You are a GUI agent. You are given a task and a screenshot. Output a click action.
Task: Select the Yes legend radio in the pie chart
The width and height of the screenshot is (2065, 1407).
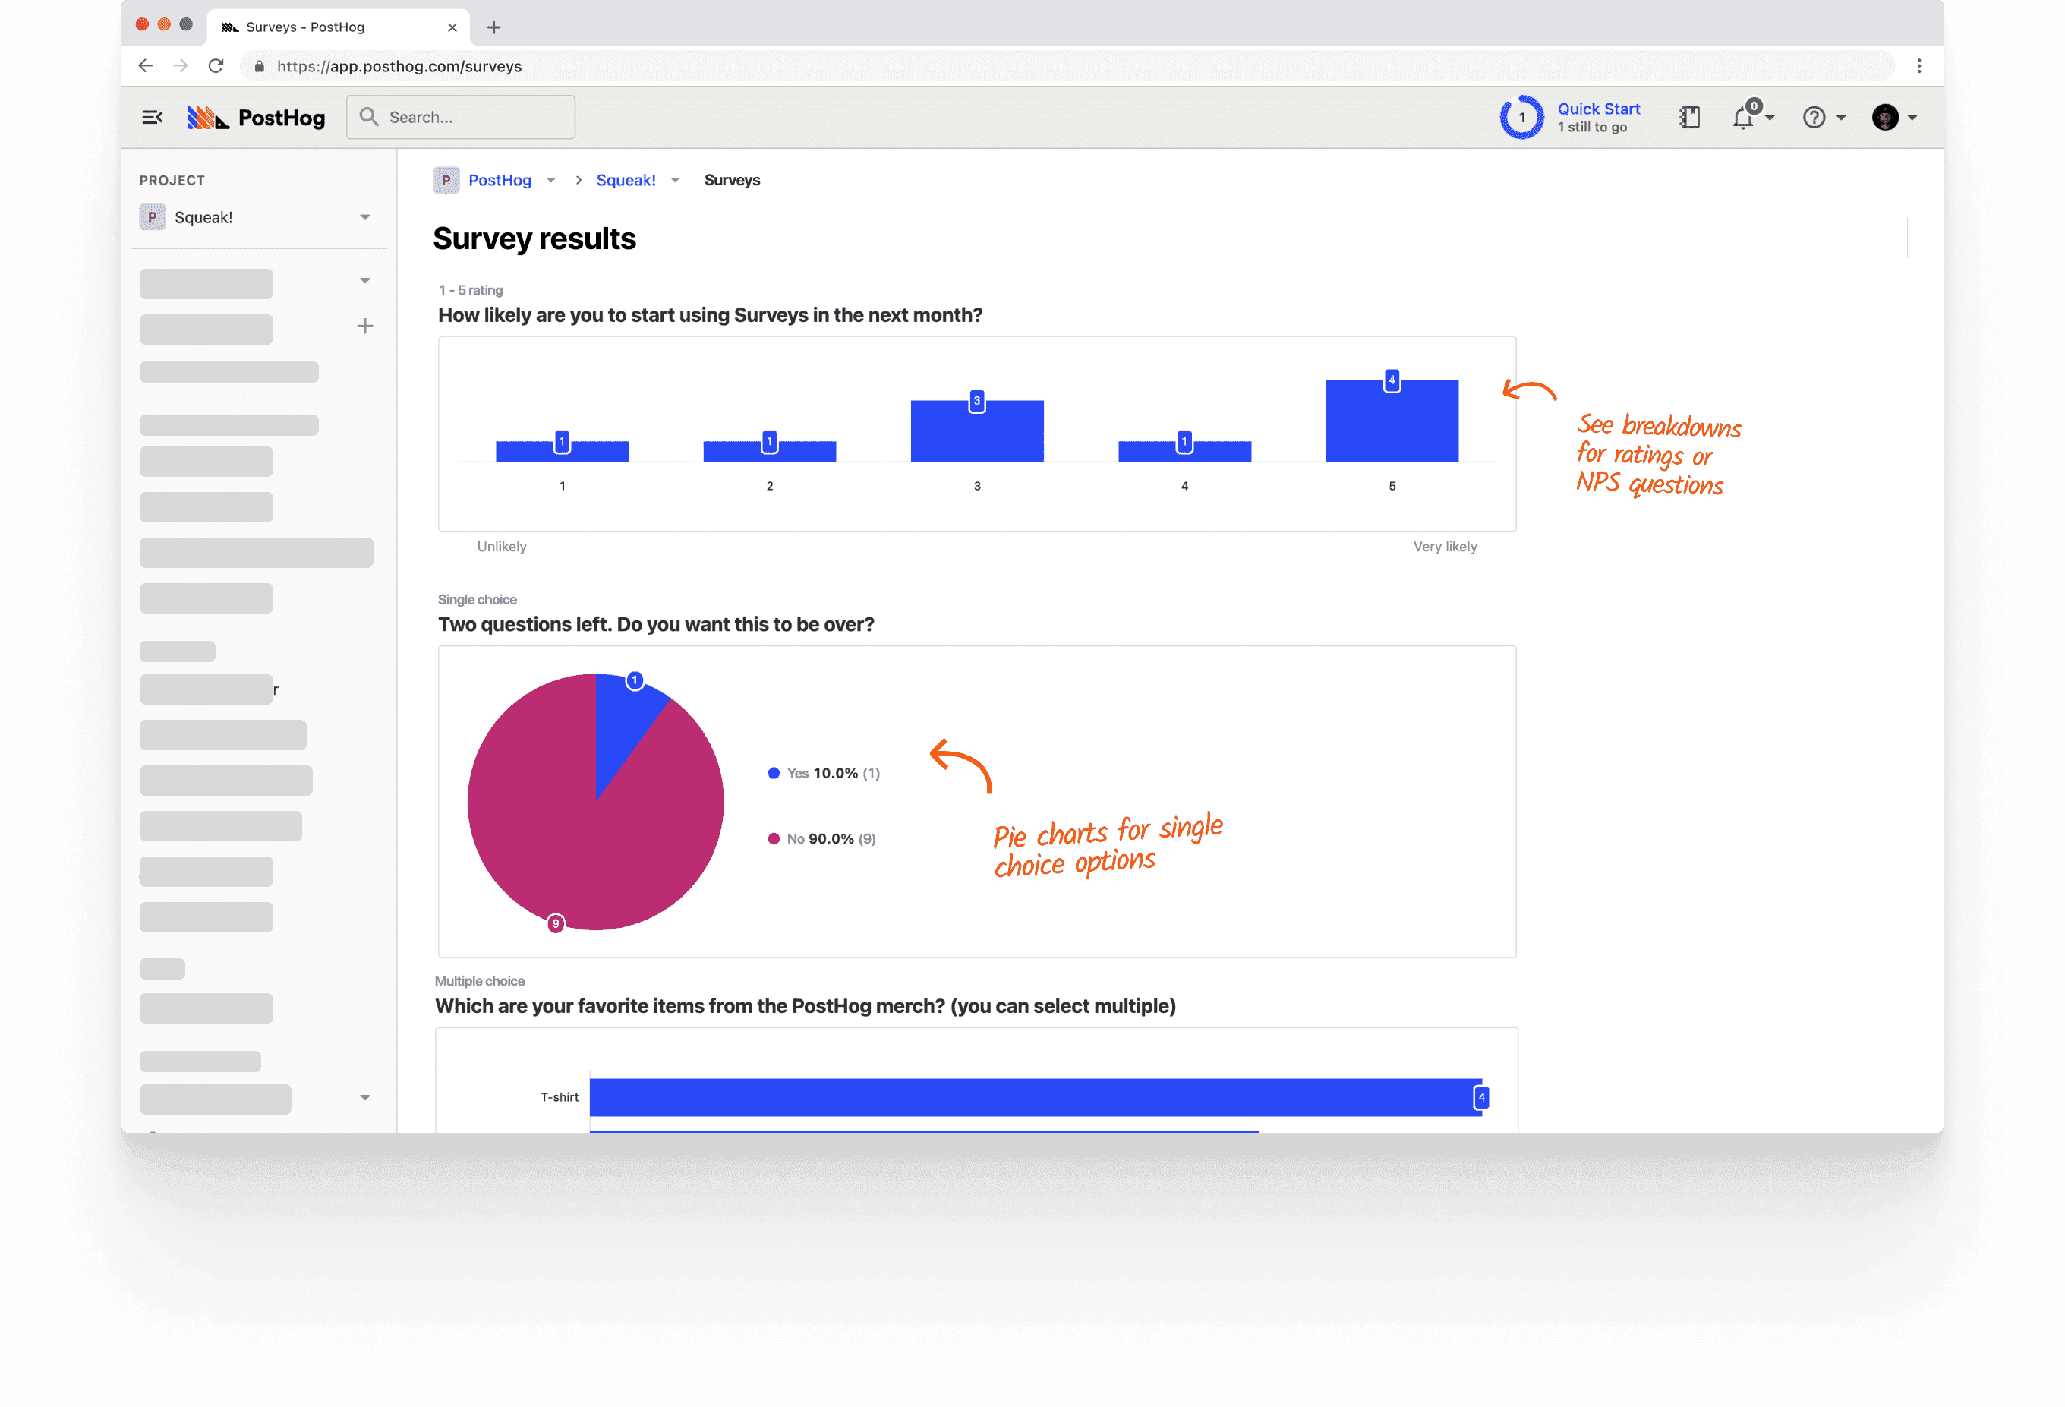point(773,772)
